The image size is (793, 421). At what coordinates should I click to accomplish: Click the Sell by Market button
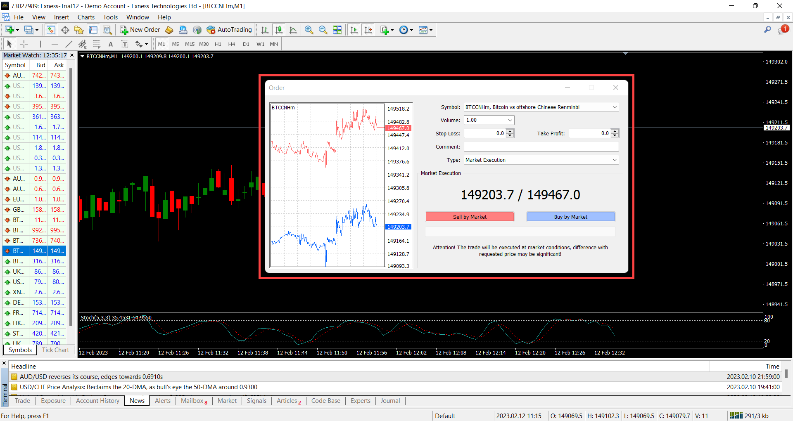[470, 217]
